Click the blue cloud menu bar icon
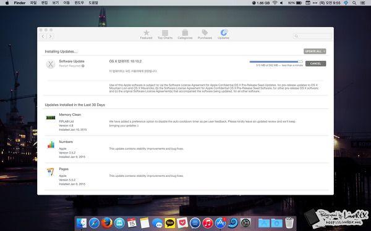Viewport: 371px width, 231px height. point(346,3)
